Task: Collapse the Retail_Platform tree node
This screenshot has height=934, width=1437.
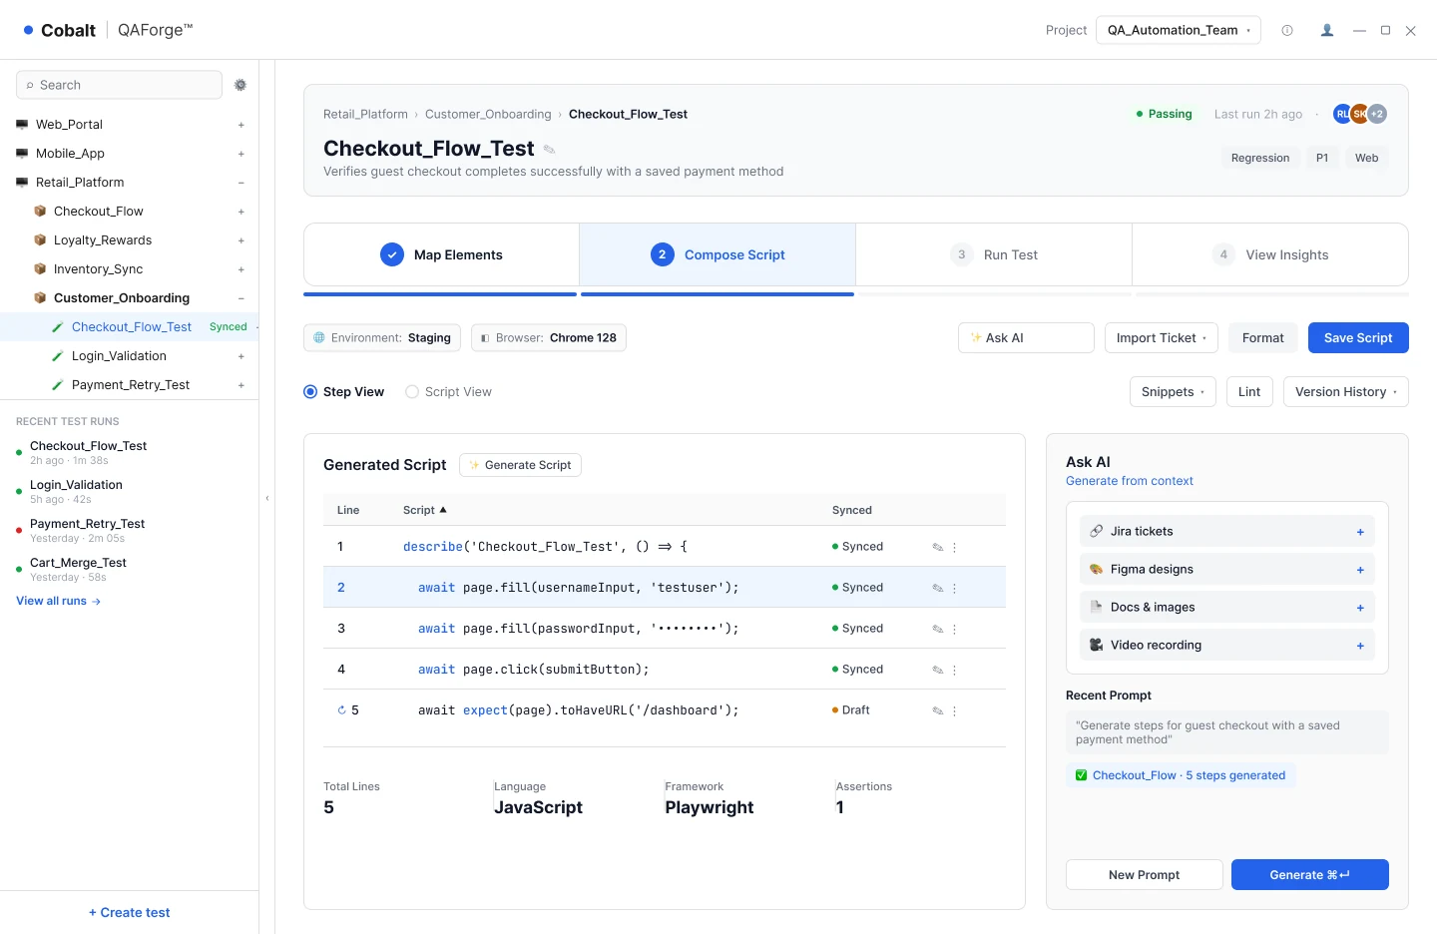Action: pyautogui.click(x=241, y=183)
